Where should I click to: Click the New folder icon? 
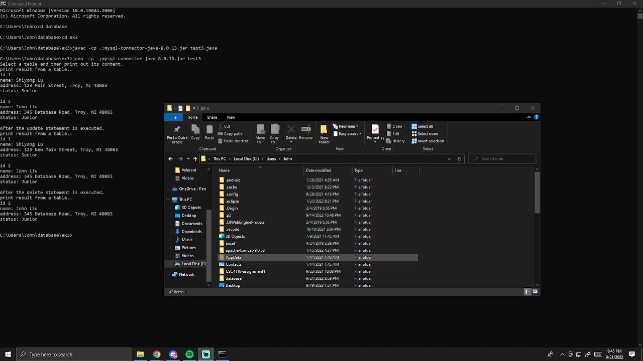(x=324, y=130)
